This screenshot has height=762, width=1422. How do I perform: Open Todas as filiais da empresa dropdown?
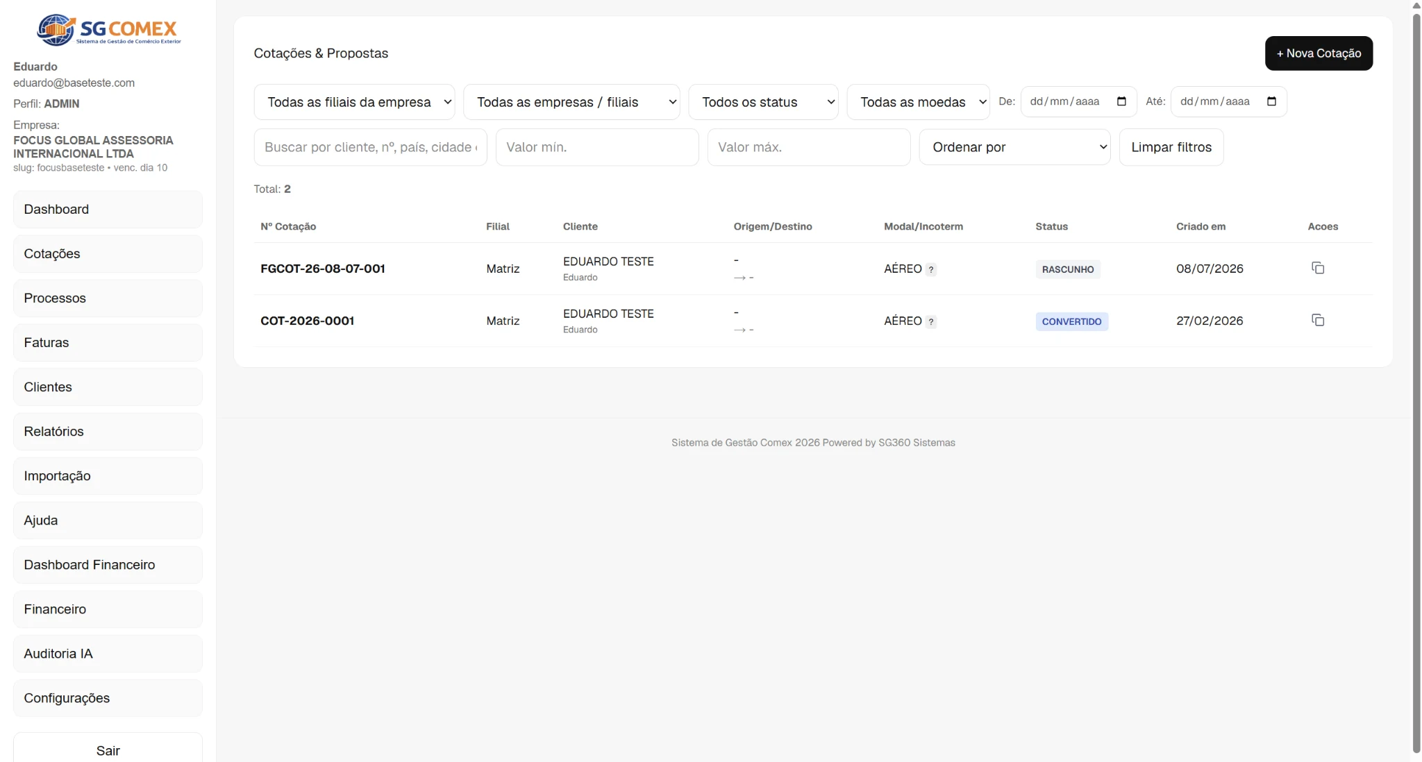tap(354, 102)
